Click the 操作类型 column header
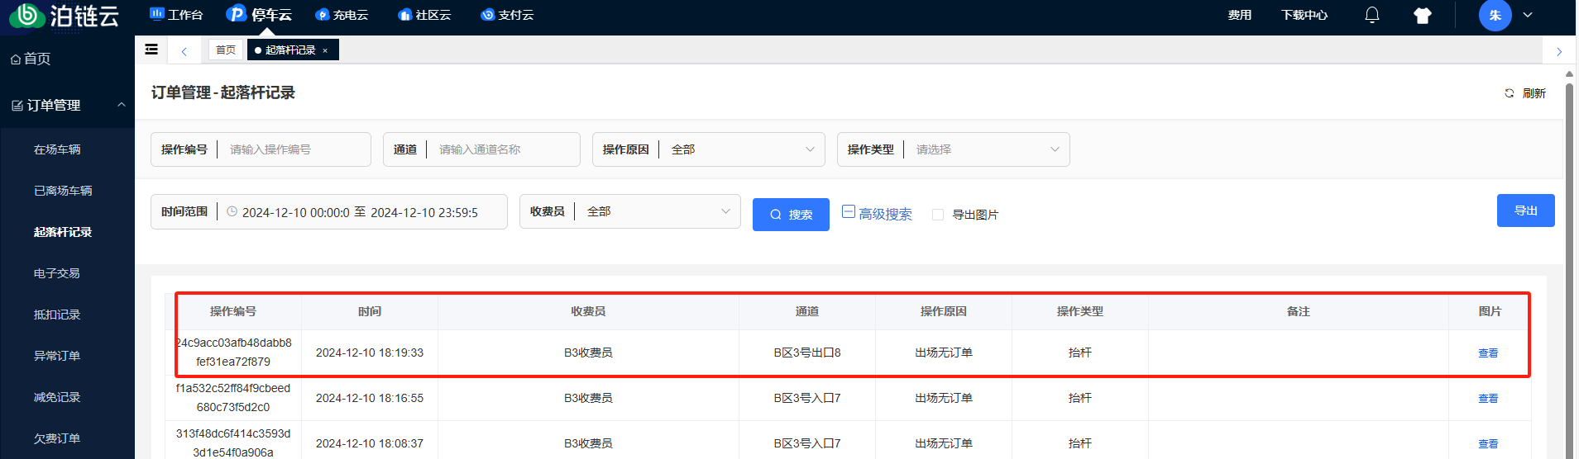The width and height of the screenshot is (1579, 459). (x=1080, y=311)
